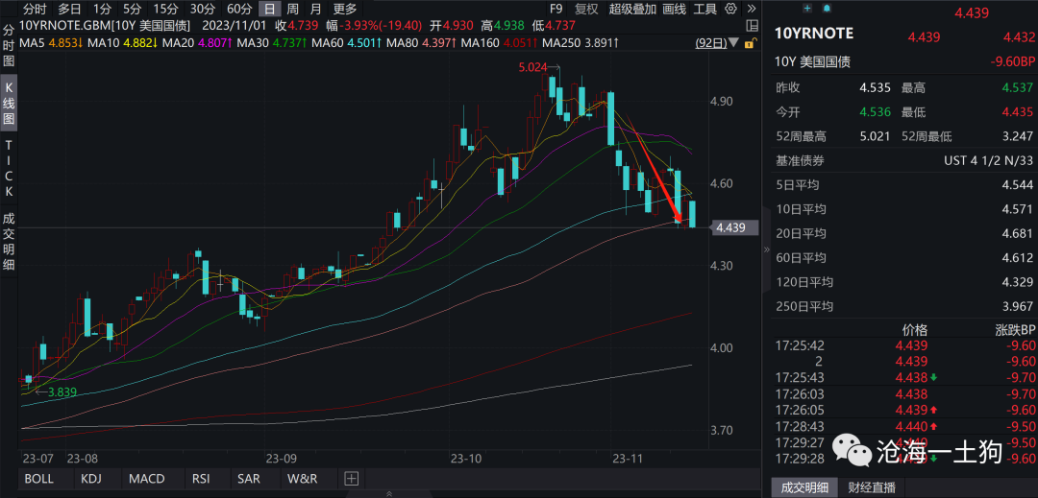The height and width of the screenshot is (498, 1038).
Task: Open the 更多 more intervals menu
Action: tap(344, 10)
